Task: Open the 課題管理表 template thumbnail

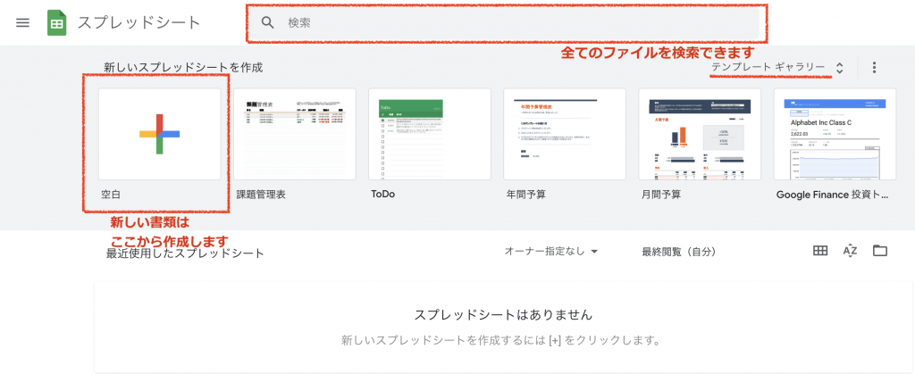Action: 294,134
